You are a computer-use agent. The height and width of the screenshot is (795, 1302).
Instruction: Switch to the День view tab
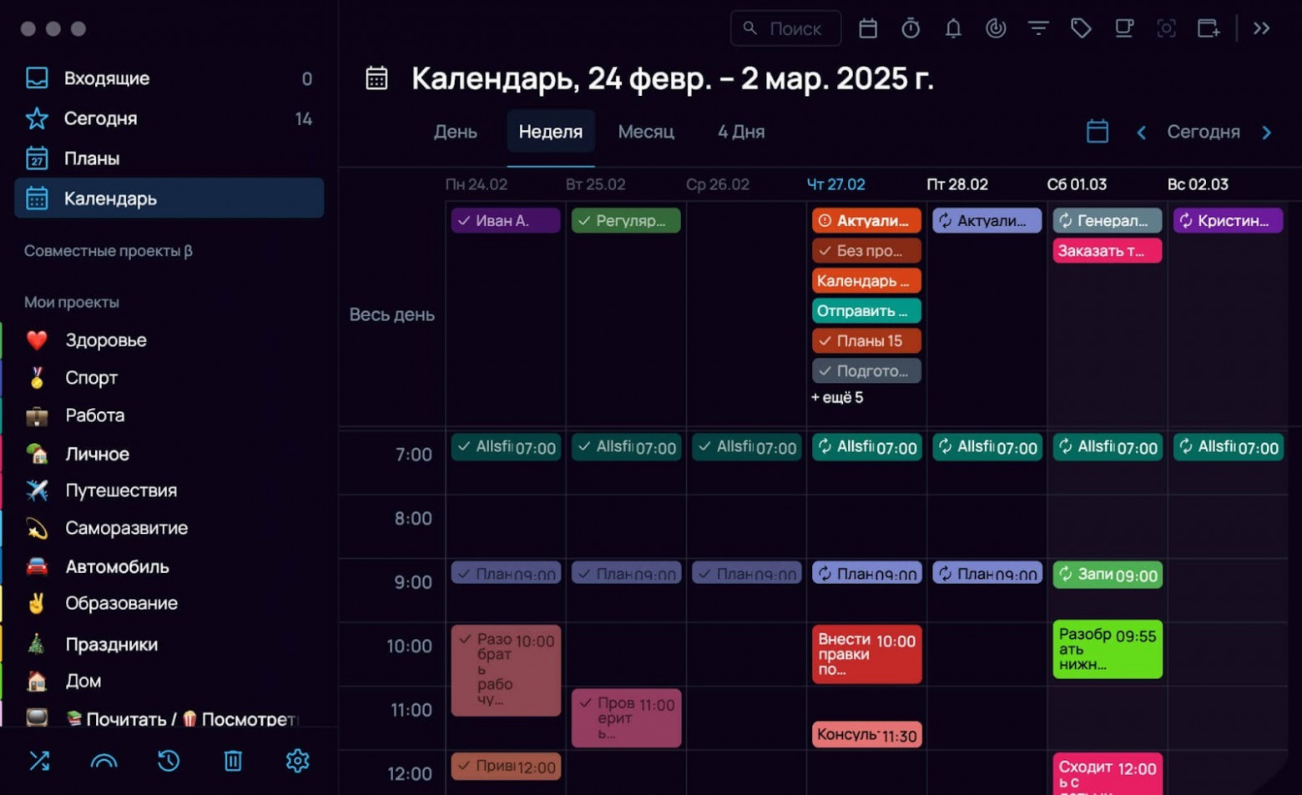click(455, 132)
